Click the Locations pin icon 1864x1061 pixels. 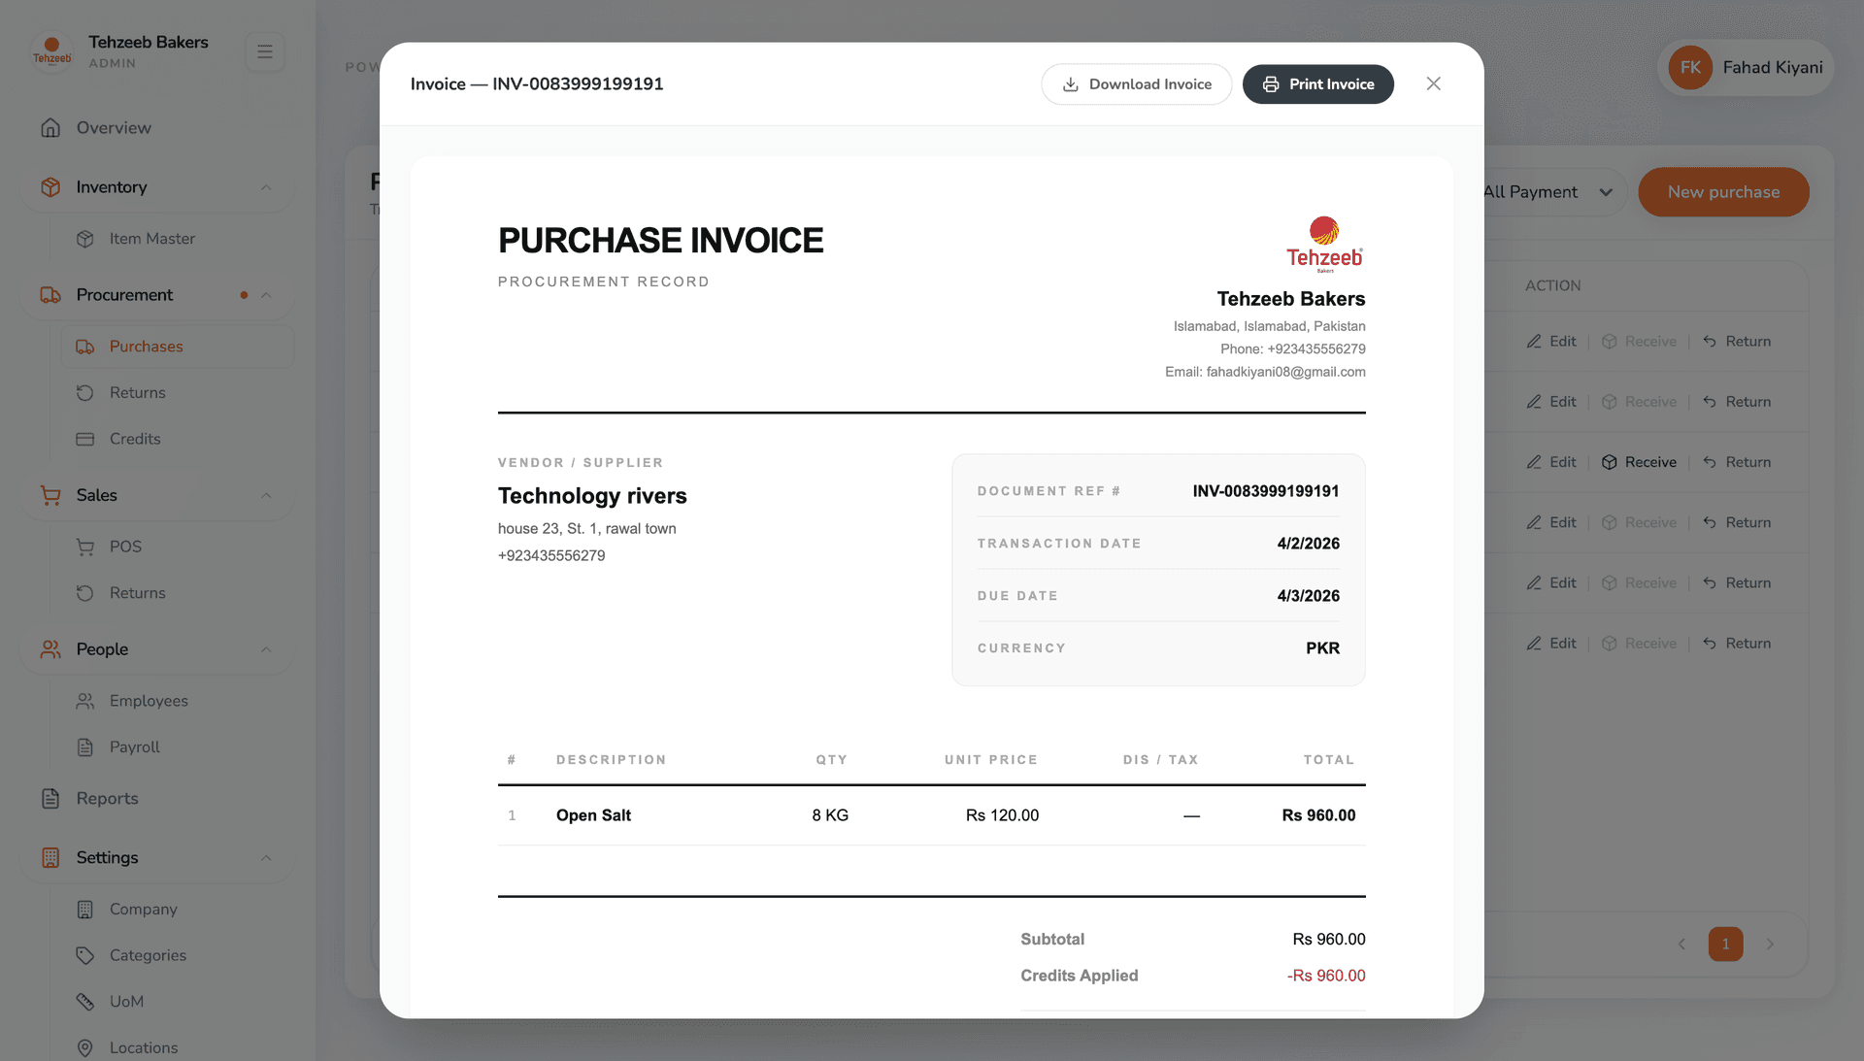pyautogui.click(x=85, y=1048)
